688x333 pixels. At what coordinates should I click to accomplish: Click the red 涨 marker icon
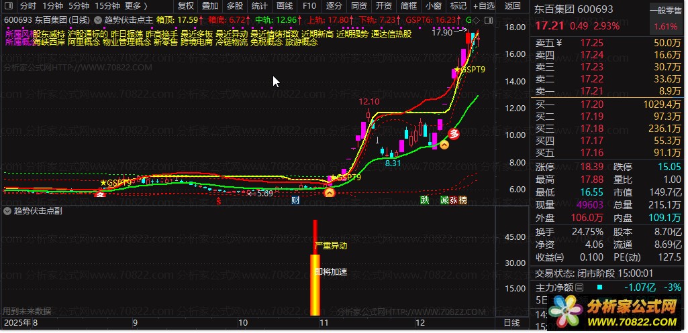tap(453, 200)
